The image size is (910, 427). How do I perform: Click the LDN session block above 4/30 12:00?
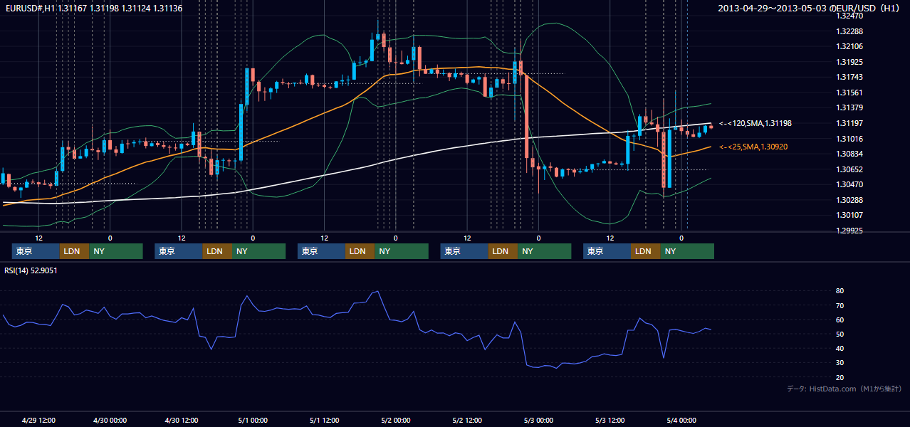click(x=216, y=251)
